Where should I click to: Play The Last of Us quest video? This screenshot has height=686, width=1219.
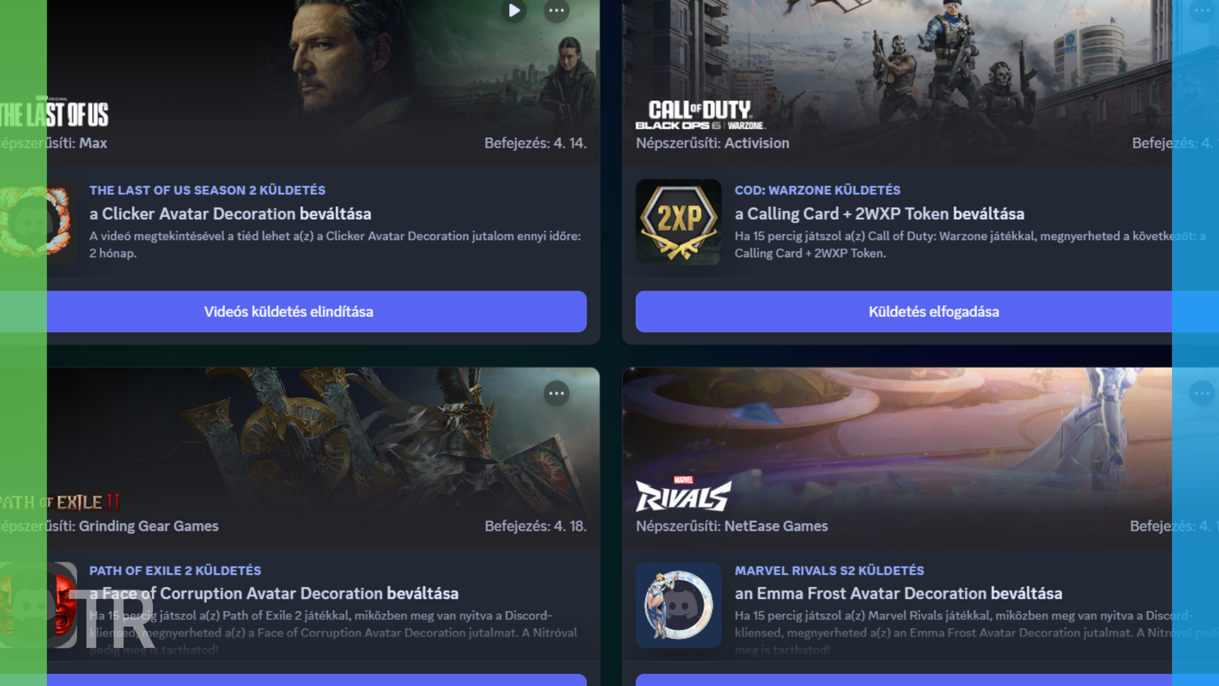click(514, 10)
